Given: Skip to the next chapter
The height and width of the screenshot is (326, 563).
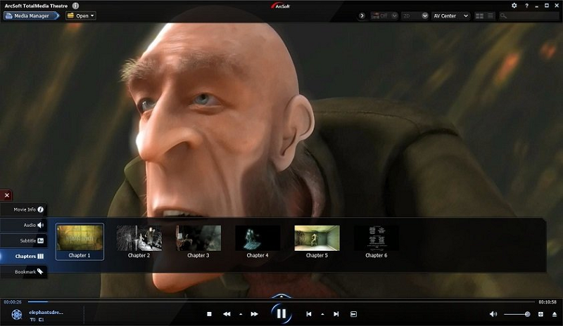Looking at the screenshot, I should click(336, 314).
